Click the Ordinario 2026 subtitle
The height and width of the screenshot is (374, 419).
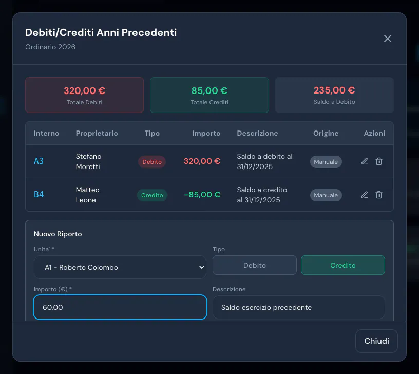tap(50, 47)
